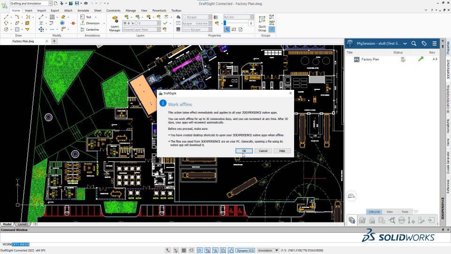Toggle the Ortho mode status button
The width and height of the screenshot is (451, 254).
click(192, 250)
